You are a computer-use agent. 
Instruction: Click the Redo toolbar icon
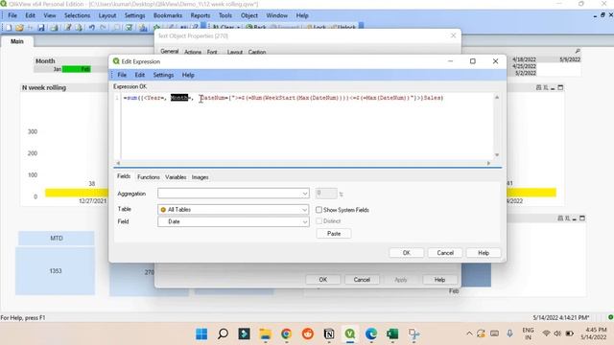pos(103,28)
